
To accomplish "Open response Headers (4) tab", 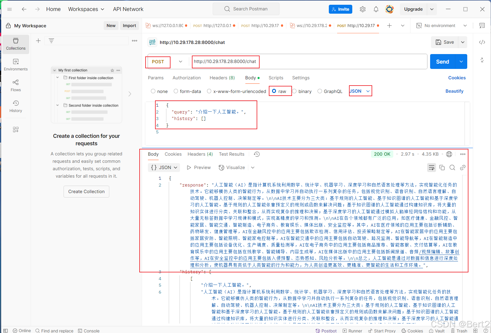I will coord(200,154).
